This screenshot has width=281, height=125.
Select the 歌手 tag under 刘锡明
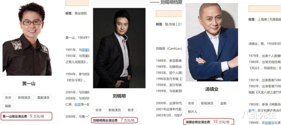[131, 110]
